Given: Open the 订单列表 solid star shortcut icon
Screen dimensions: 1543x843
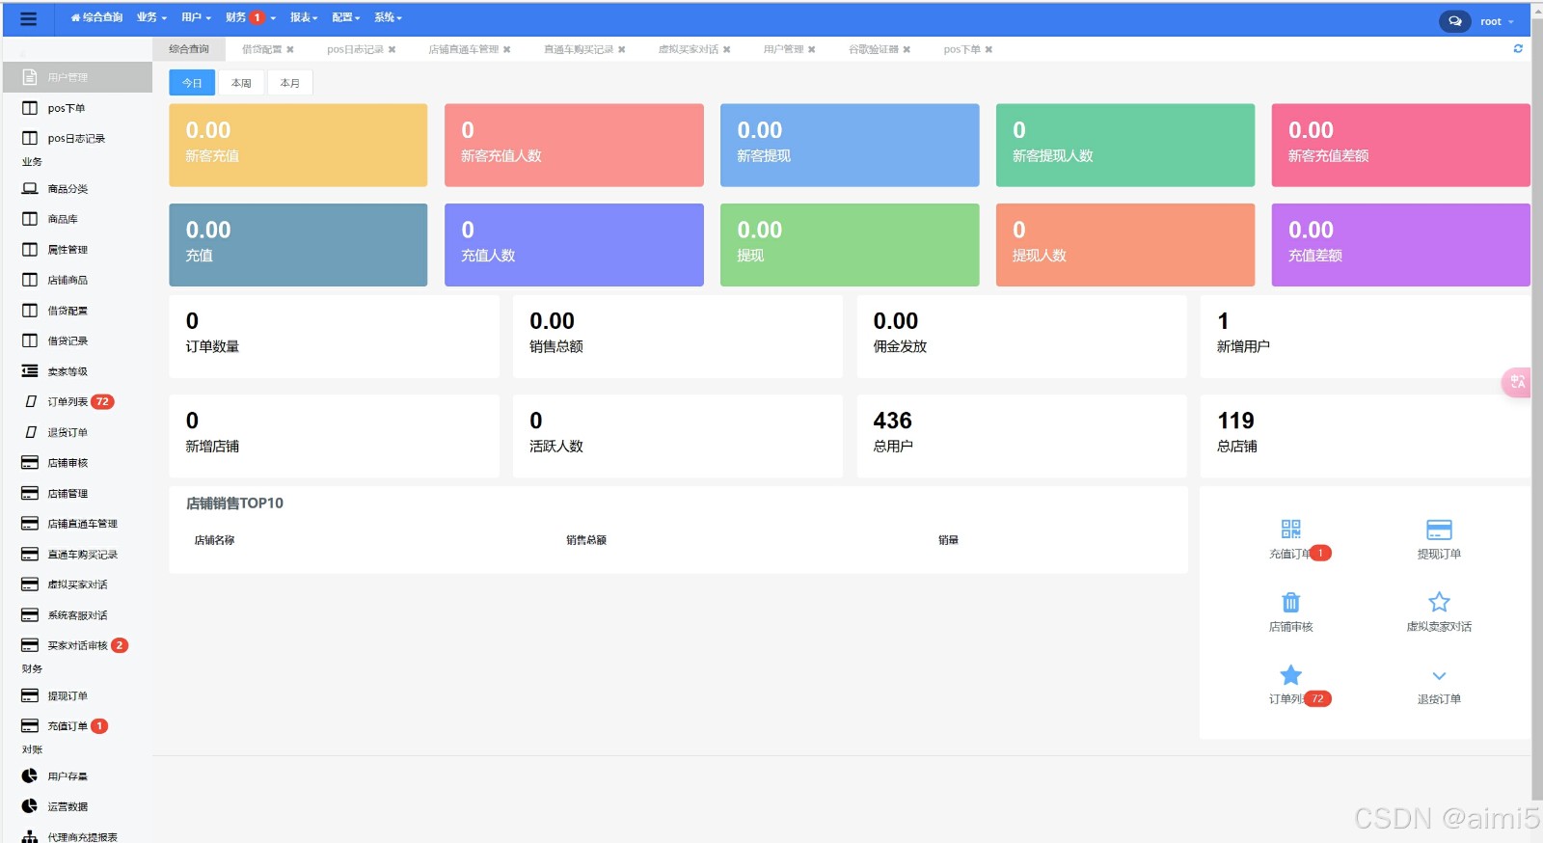Looking at the screenshot, I should click(1290, 675).
